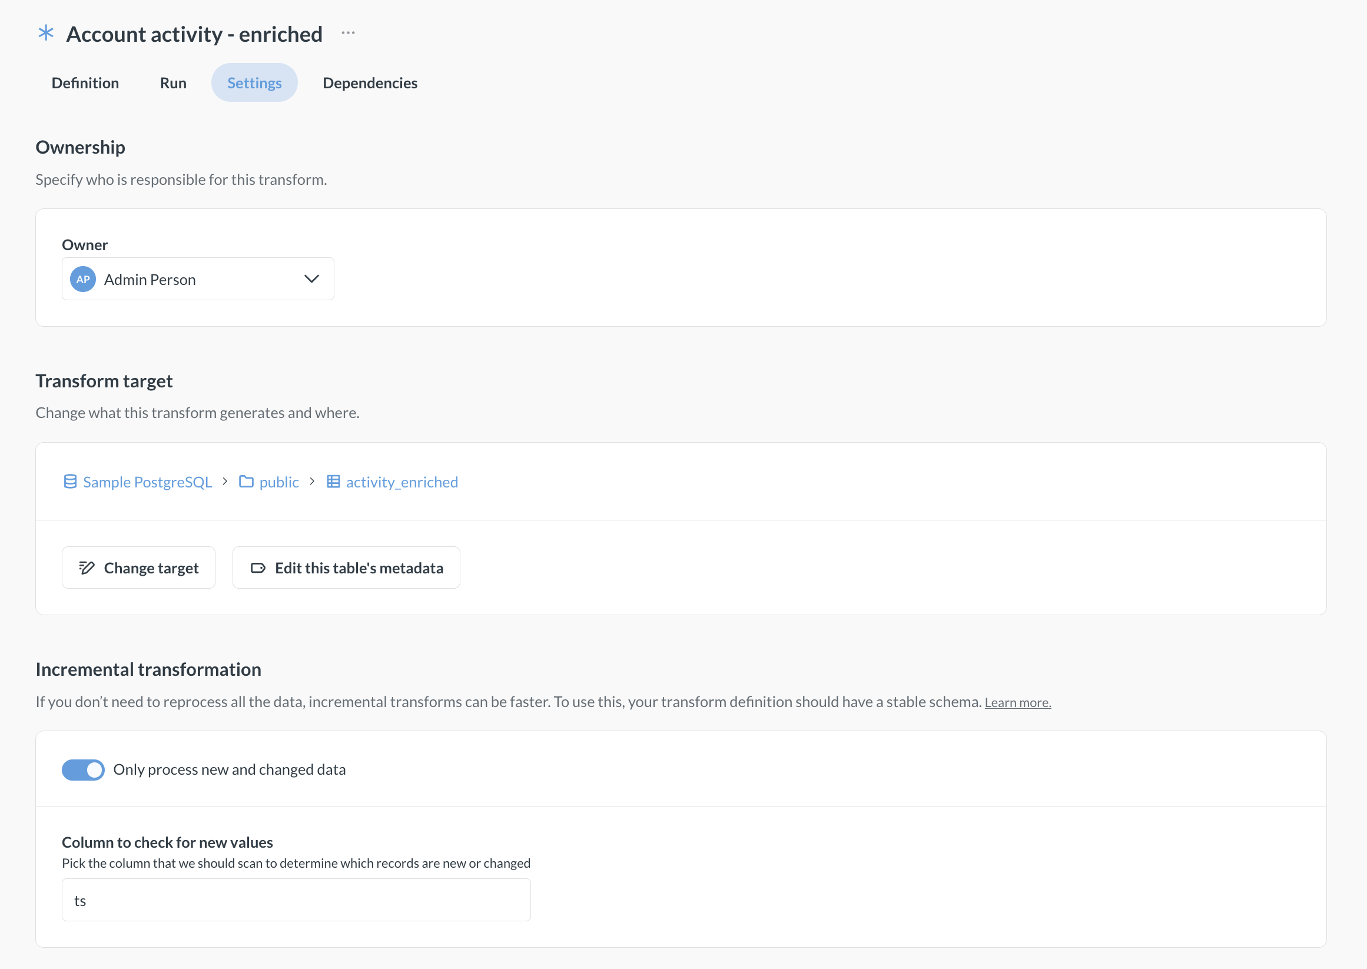The width and height of the screenshot is (1367, 969).
Task: Click the blue asterisk transform icon
Action: [46, 33]
